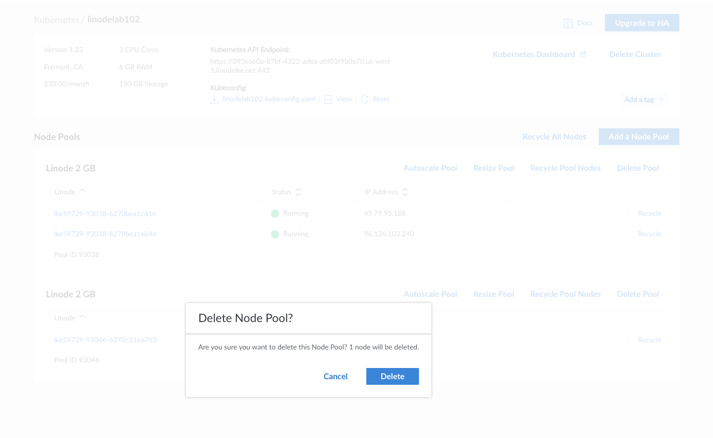
Task: Click green status dot for 96.126.103.240 node
Action: click(x=275, y=234)
